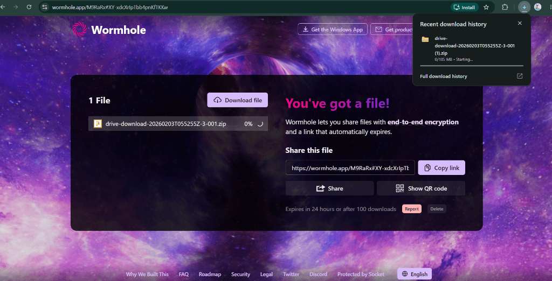Click the Wormhole swirl logo icon
Screen dimensions: 552x281
[79, 29]
